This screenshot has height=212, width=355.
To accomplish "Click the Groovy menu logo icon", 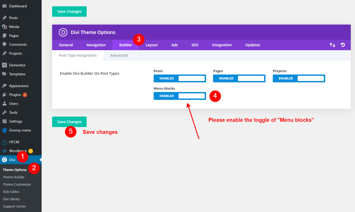I will click(x=4, y=130).
